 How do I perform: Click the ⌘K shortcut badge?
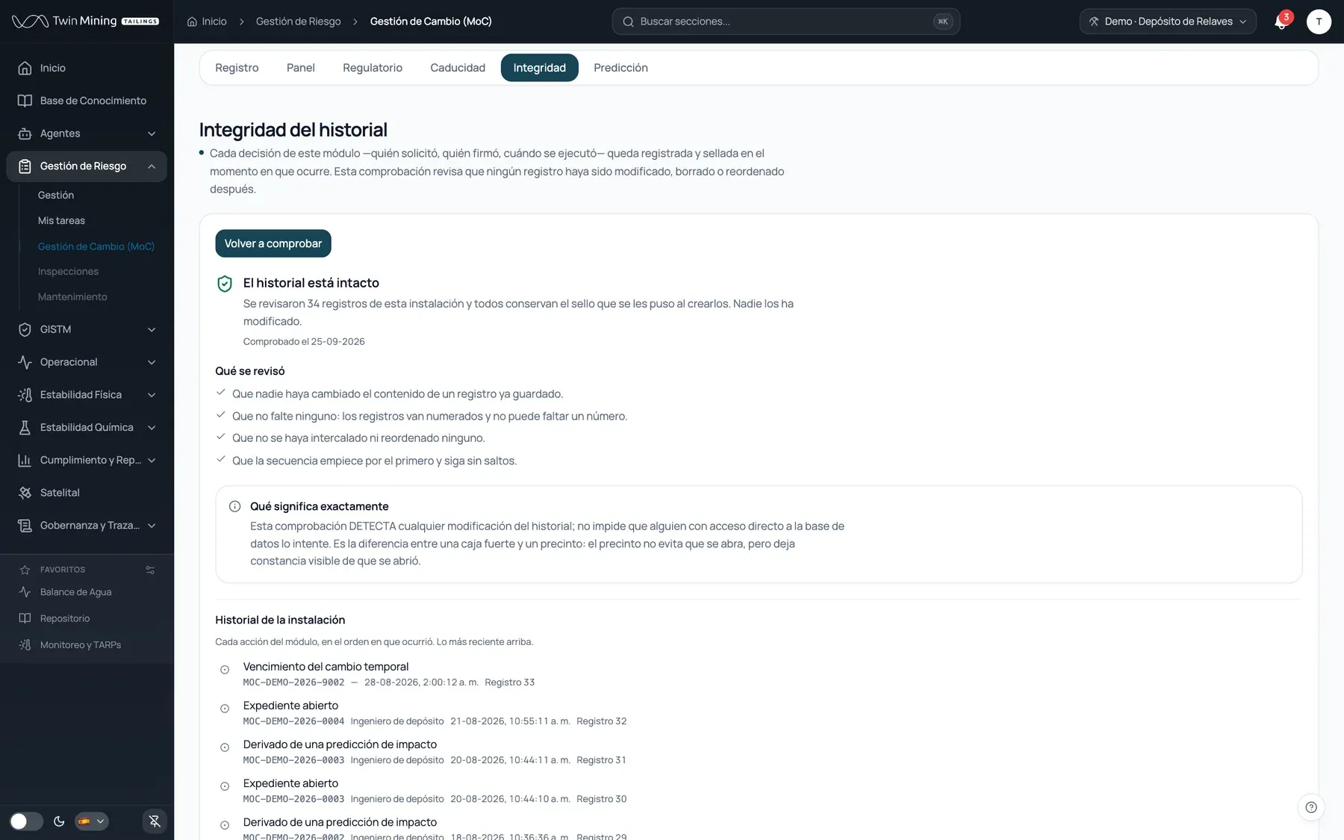click(x=943, y=22)
